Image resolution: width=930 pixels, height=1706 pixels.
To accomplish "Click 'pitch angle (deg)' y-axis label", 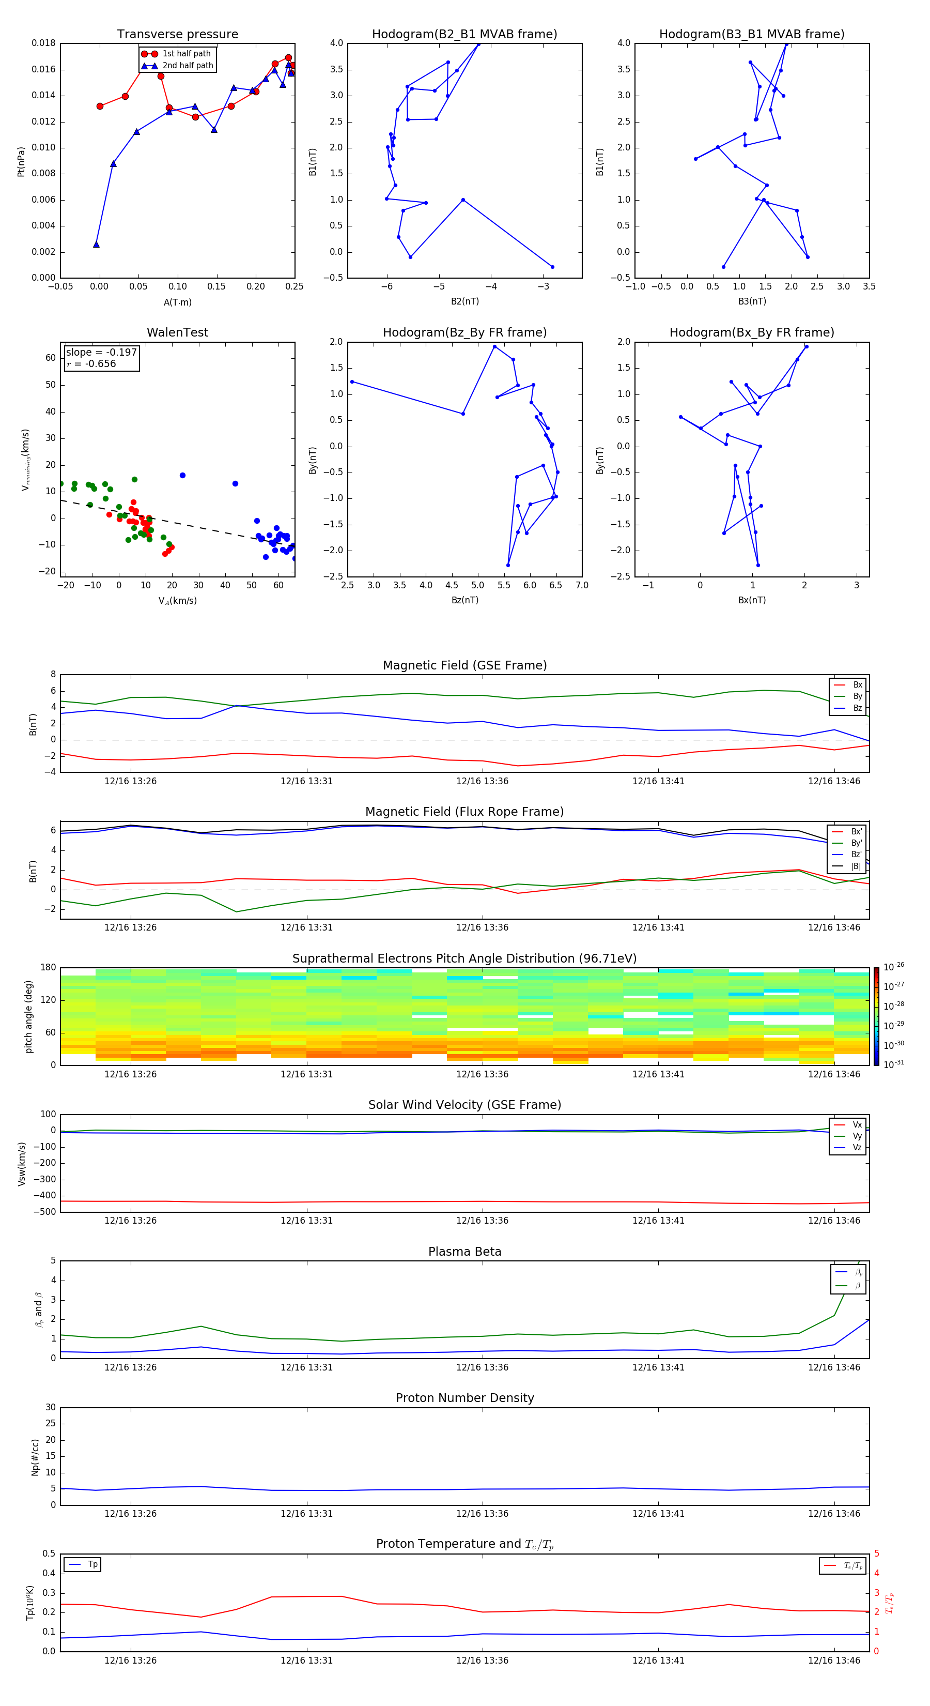I will 28,1016.
